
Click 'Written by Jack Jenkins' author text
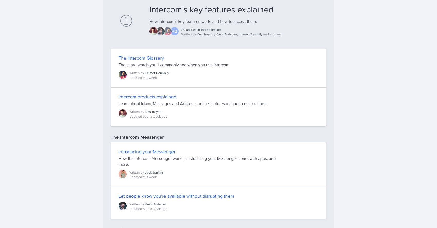coord(147,173)
